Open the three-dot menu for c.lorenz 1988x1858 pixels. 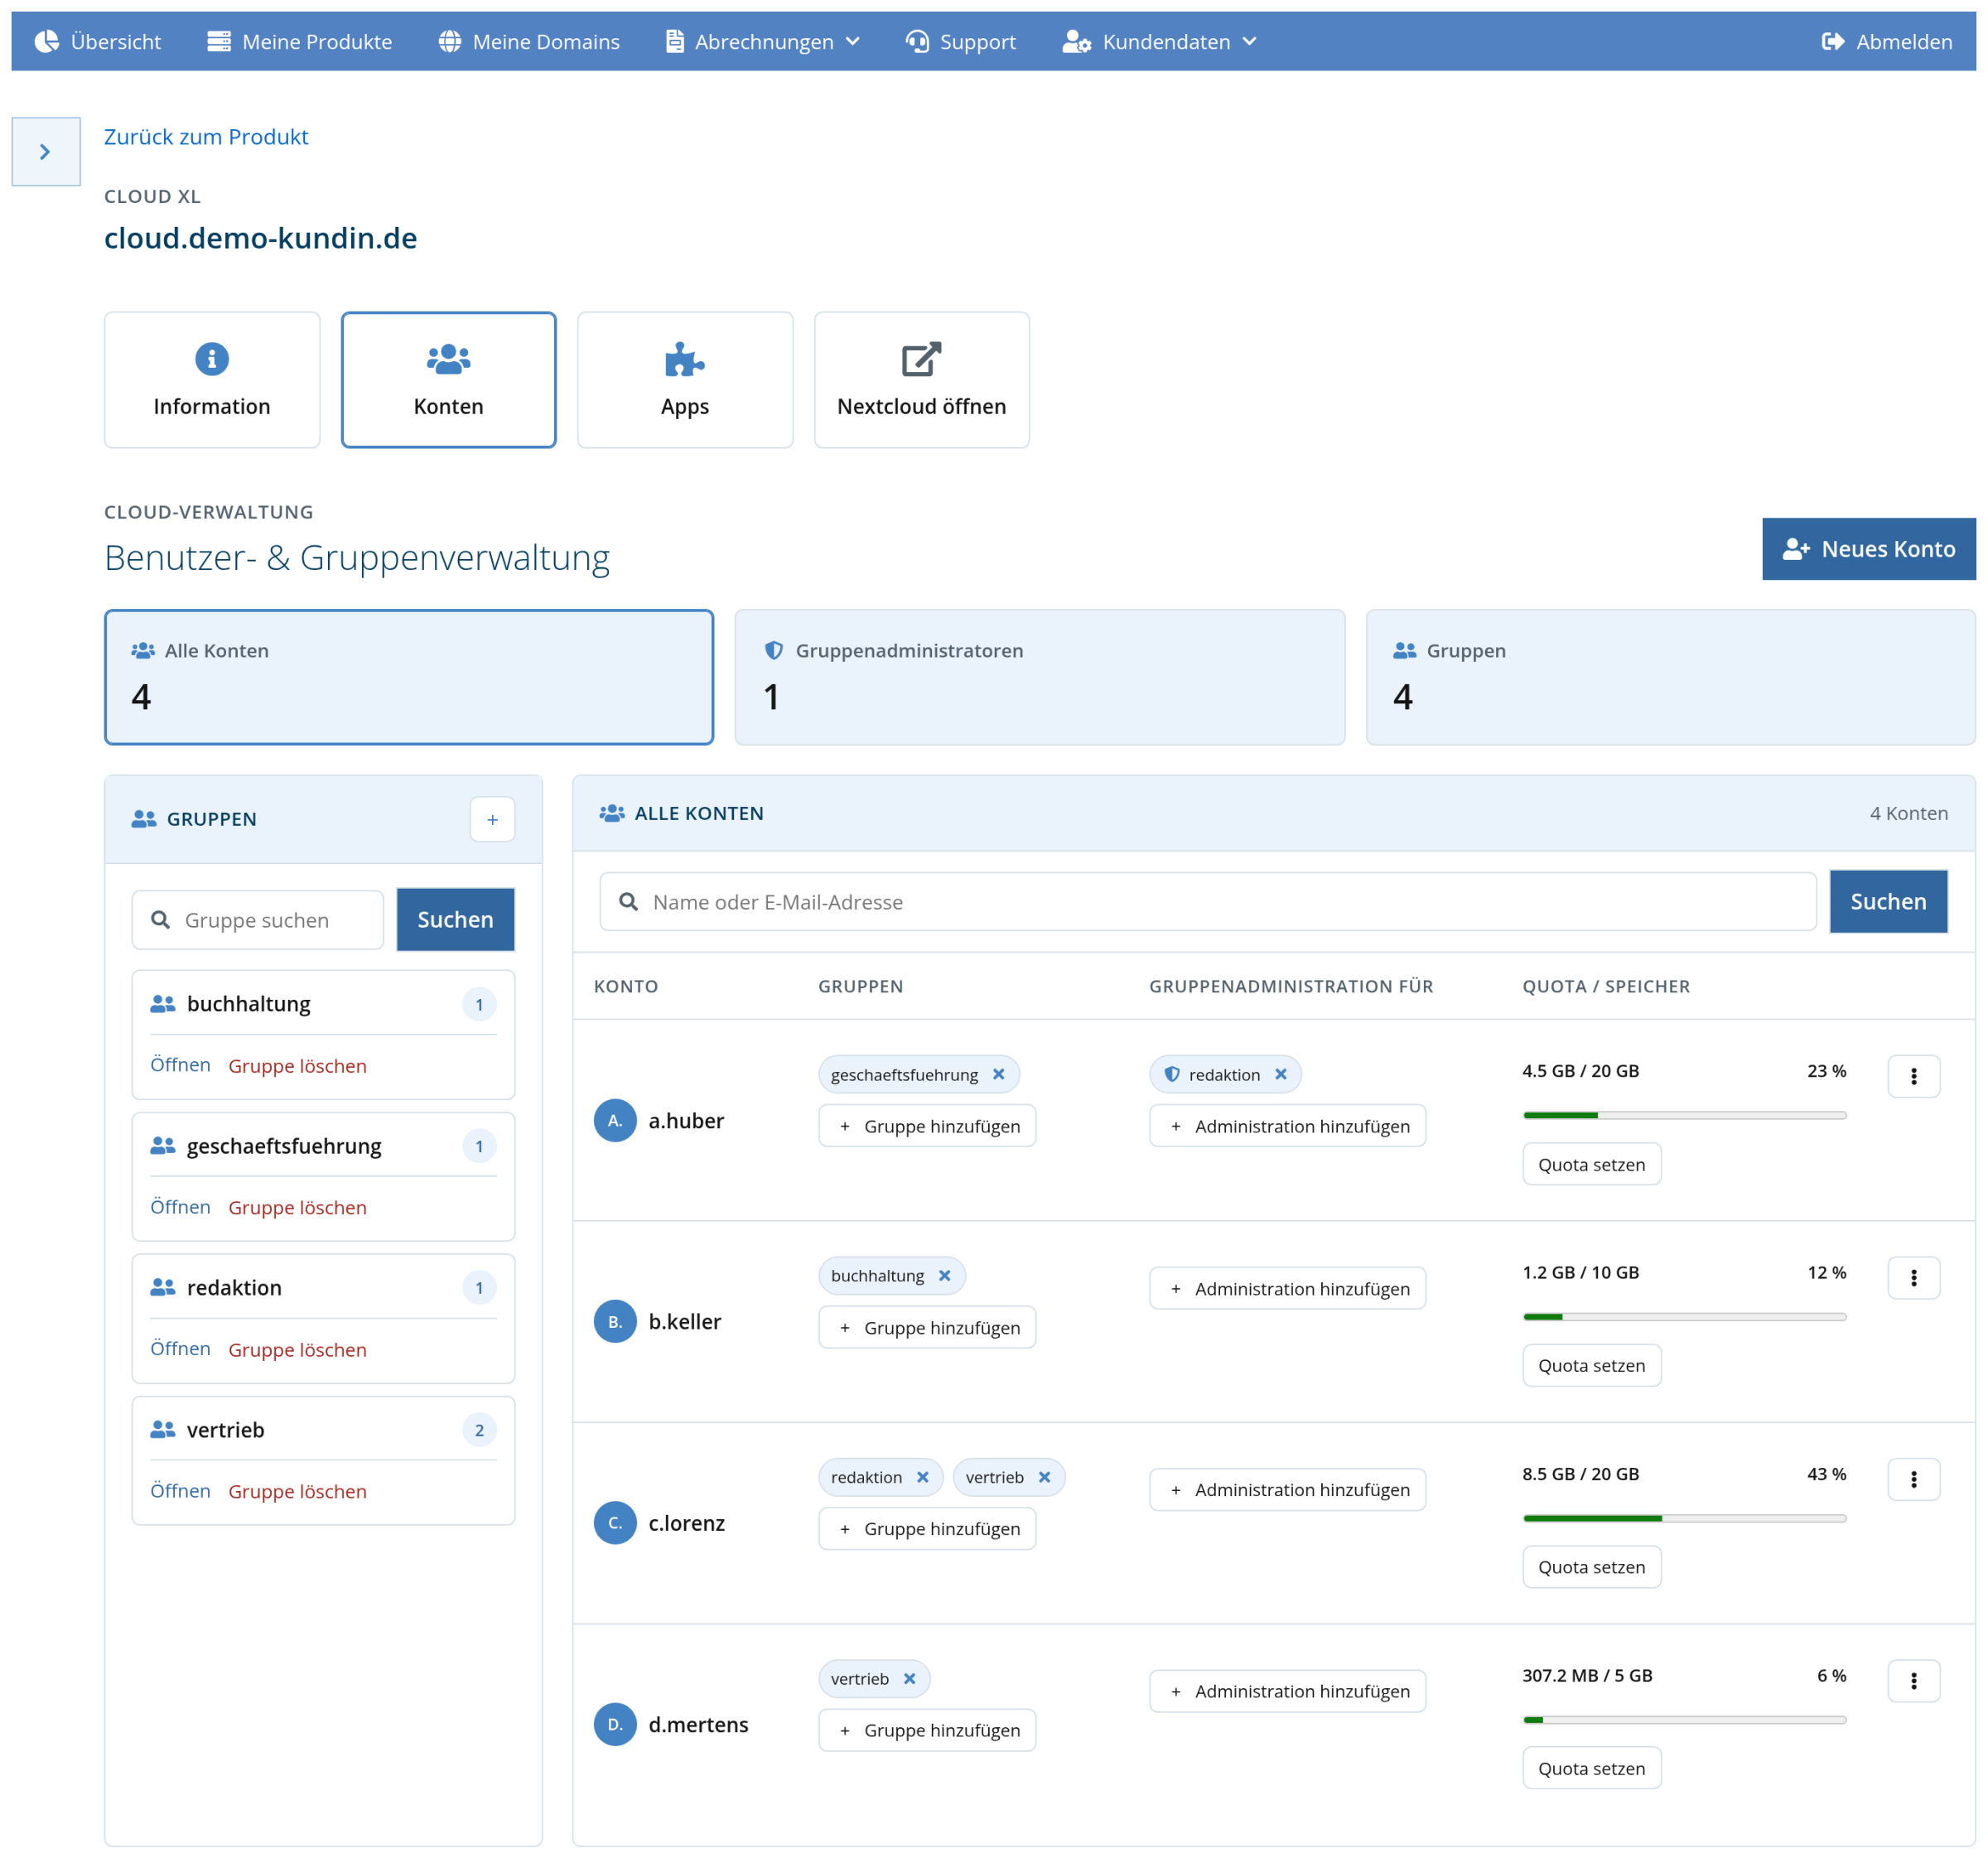tap(1913, 1479)
